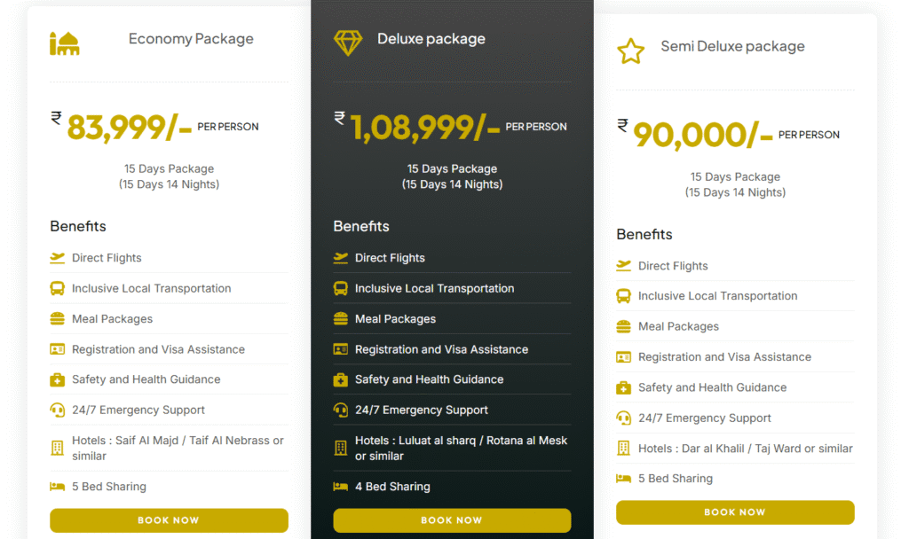Click the ID card icon in Economy Visa Assistance
This screenshot has width=909, height=539.
pos(58,349)
